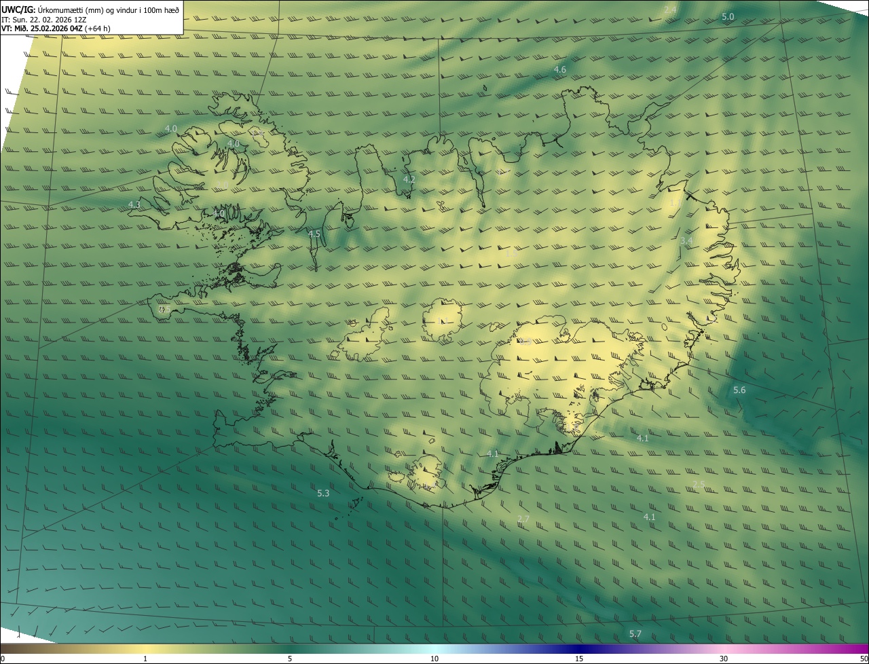Click the 2.7 value label on the map
Viewport: 869px width, 664px height.
tap(523, 519)
